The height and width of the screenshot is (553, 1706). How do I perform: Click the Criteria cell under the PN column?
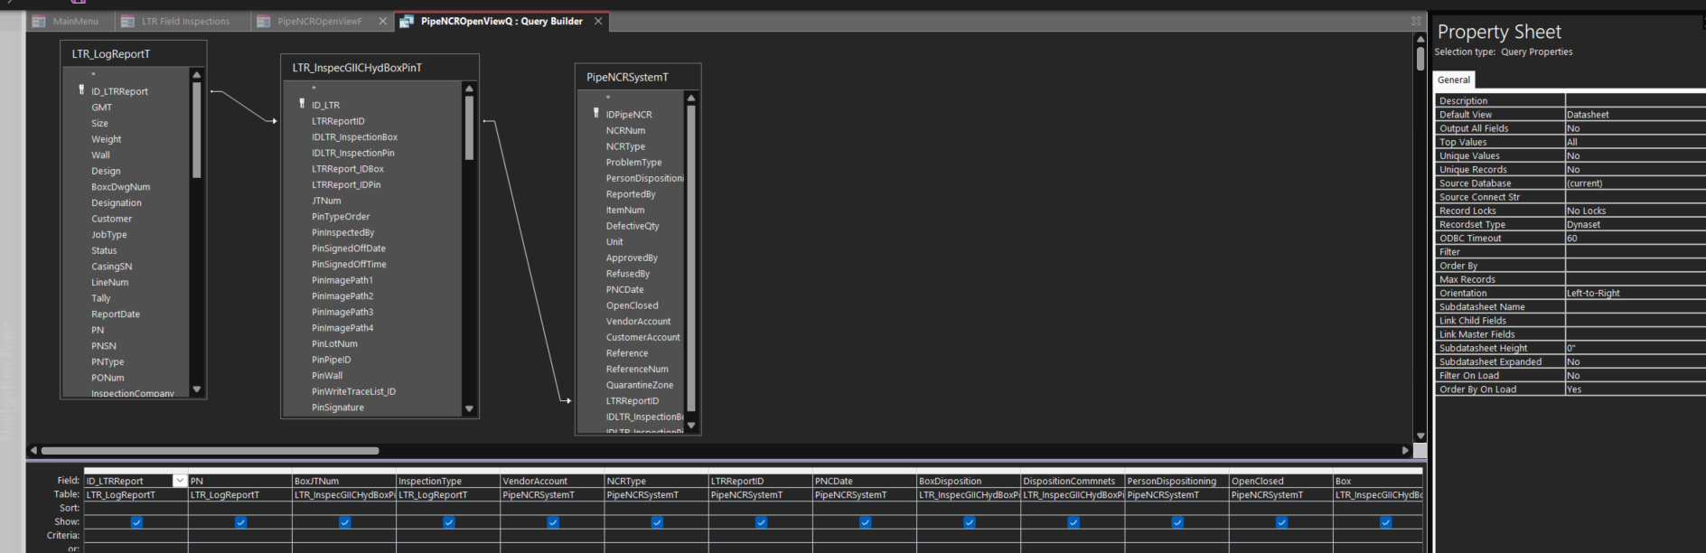239,536
